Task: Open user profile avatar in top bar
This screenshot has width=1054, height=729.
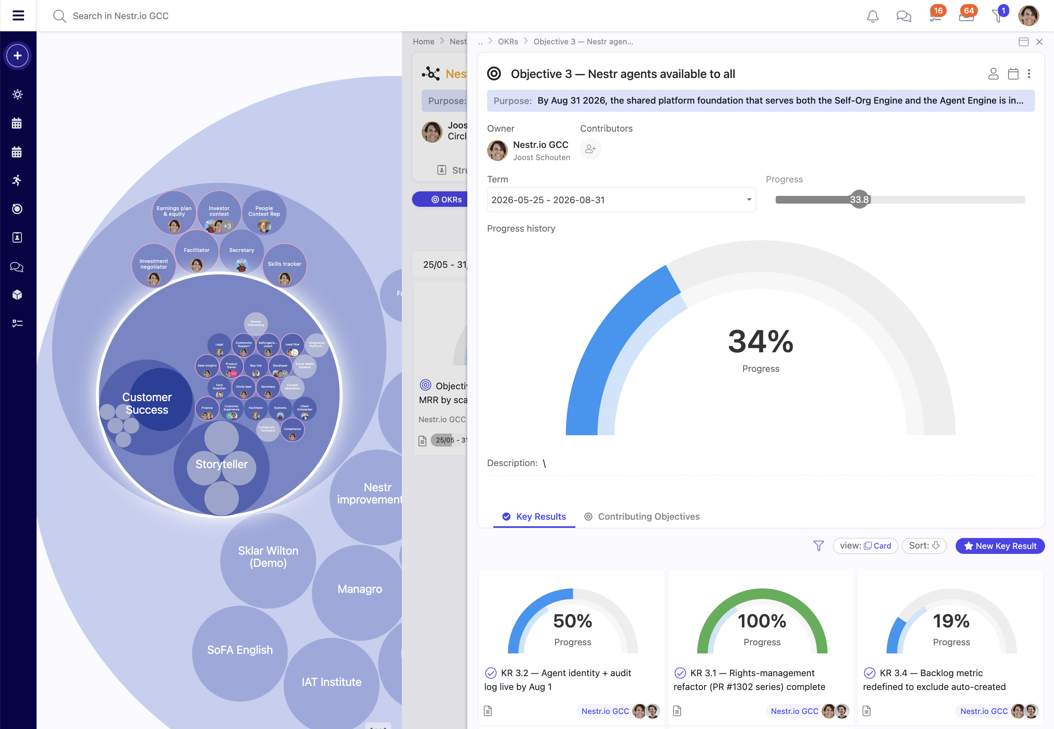Action: pos(1028,15)
